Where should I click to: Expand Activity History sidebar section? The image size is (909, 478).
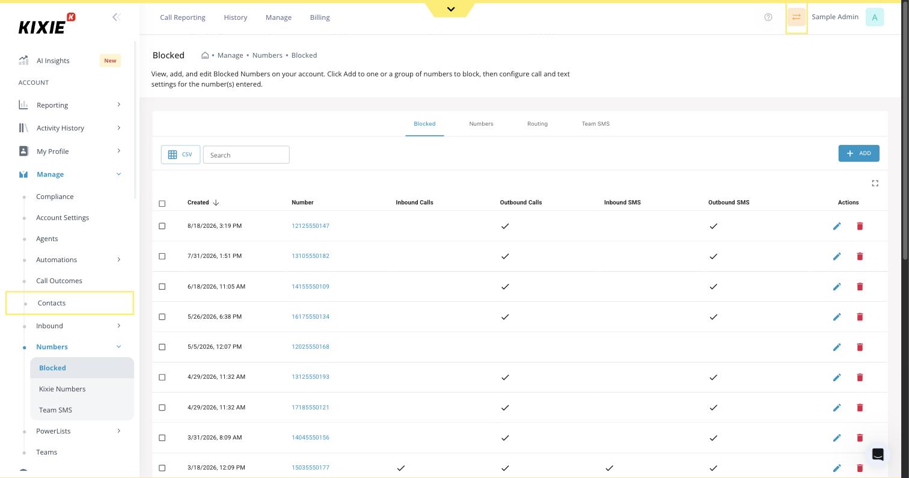[118, 127]
